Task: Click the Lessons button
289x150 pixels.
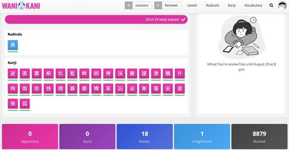Action: tap(138, 5)
